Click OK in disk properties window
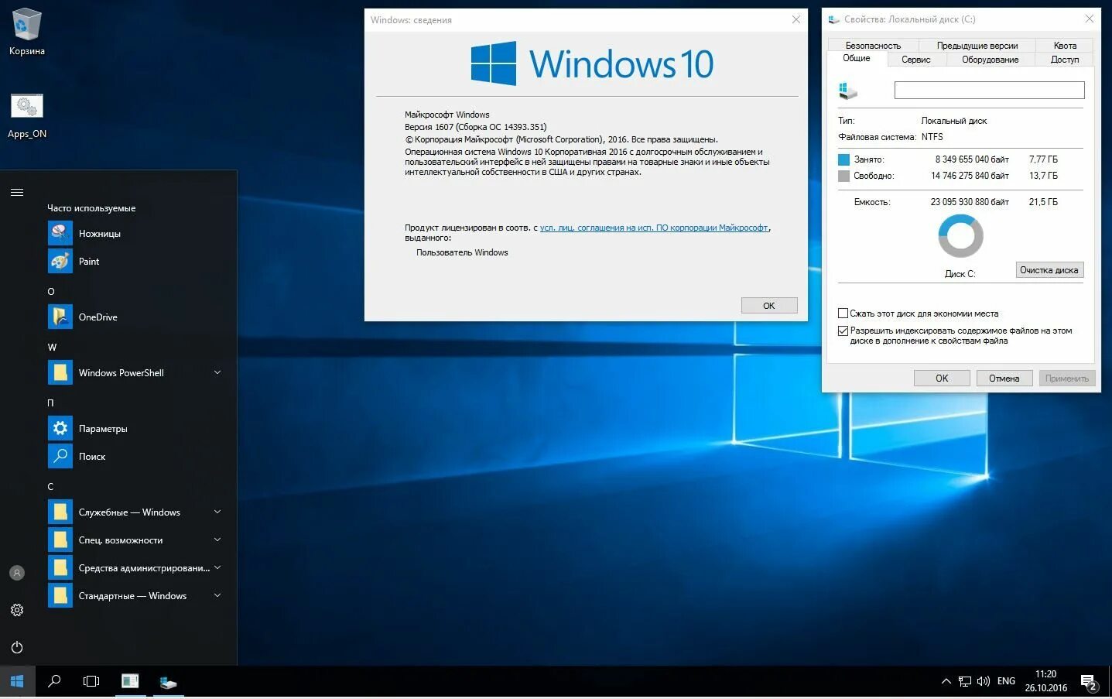1112x699 pixels. click(x=942, y=379)
